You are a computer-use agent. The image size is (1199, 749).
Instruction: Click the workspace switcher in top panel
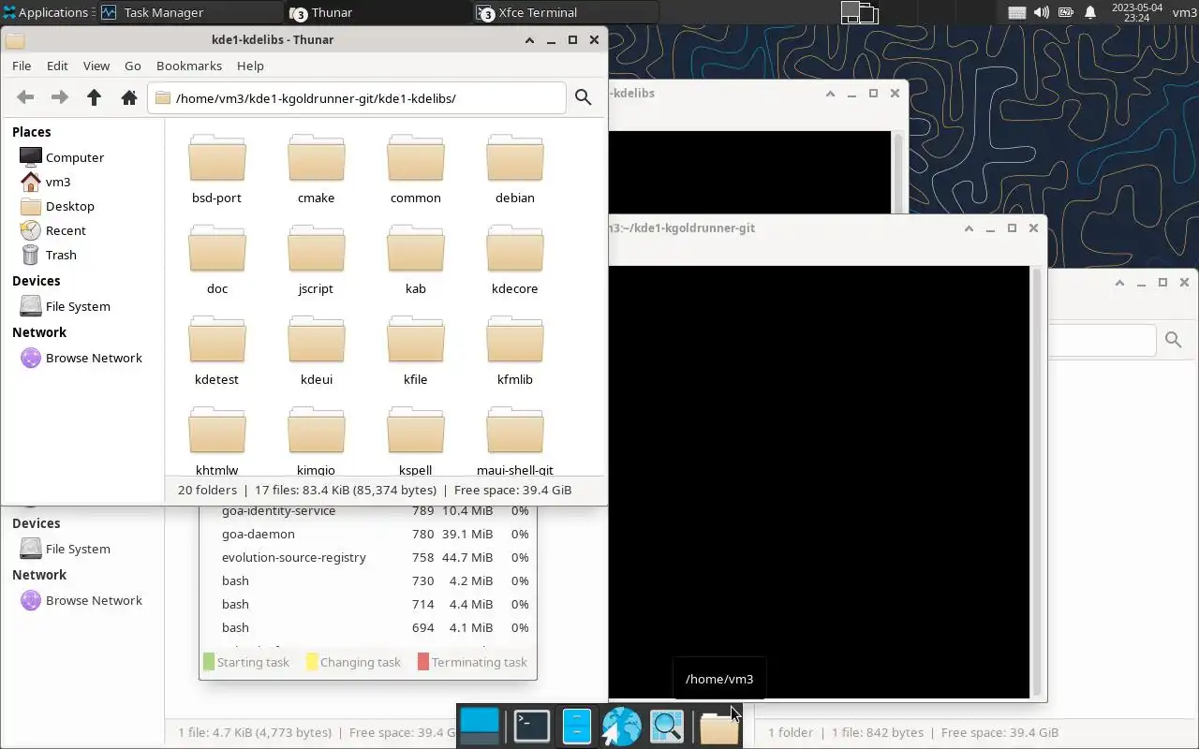858,12
